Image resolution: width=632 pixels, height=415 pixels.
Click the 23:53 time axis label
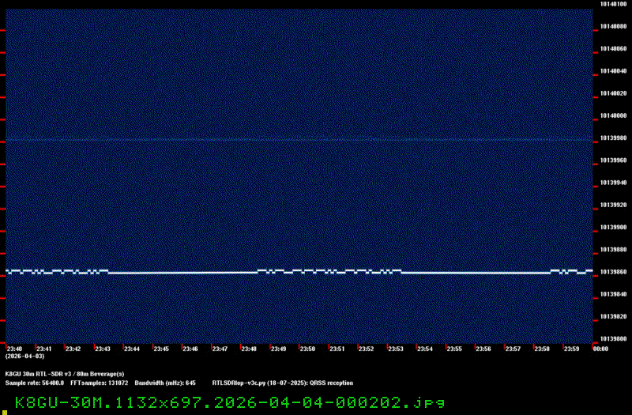click(396, 349)
